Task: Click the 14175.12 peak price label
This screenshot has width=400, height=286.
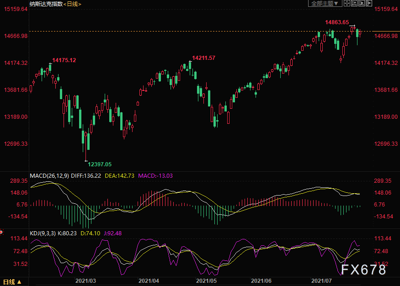Action: click(64, 60)
